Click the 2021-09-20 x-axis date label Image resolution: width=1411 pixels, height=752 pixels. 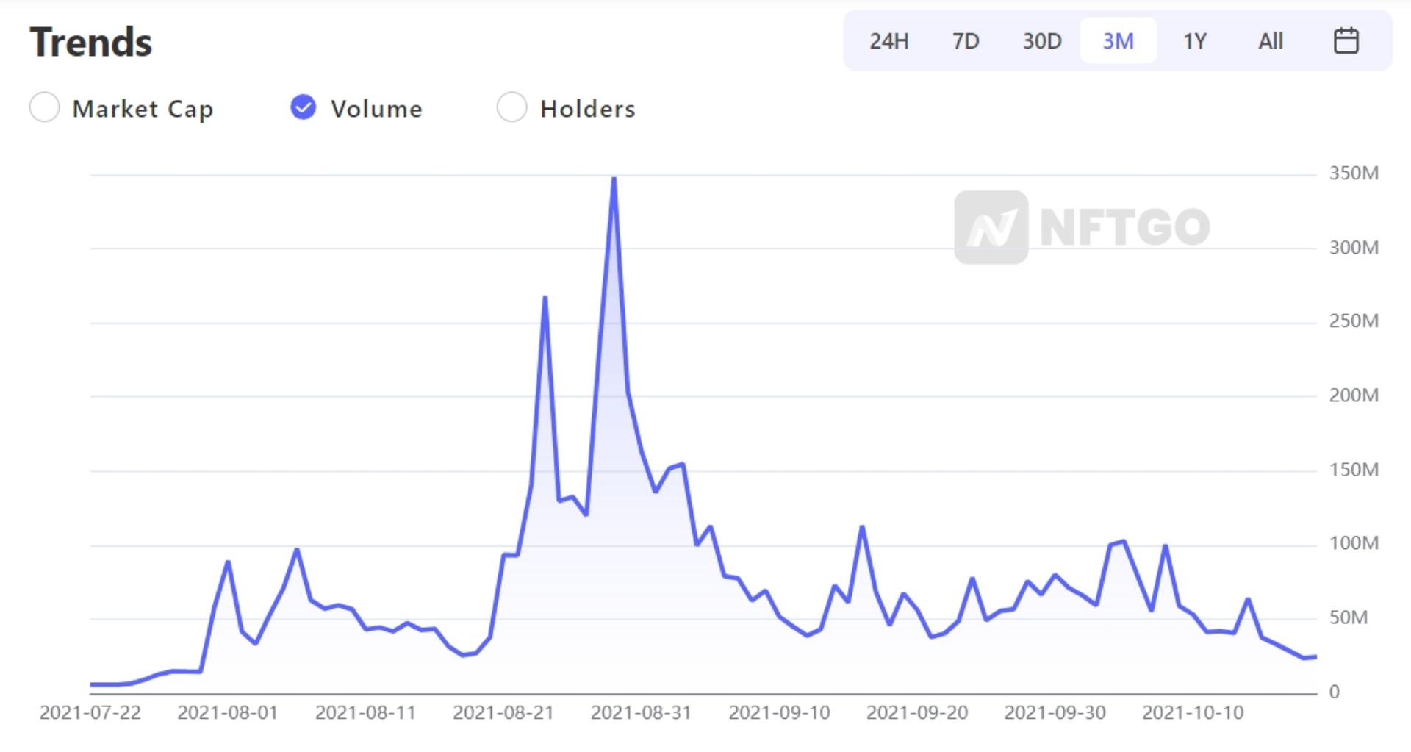tap(916, 712)
